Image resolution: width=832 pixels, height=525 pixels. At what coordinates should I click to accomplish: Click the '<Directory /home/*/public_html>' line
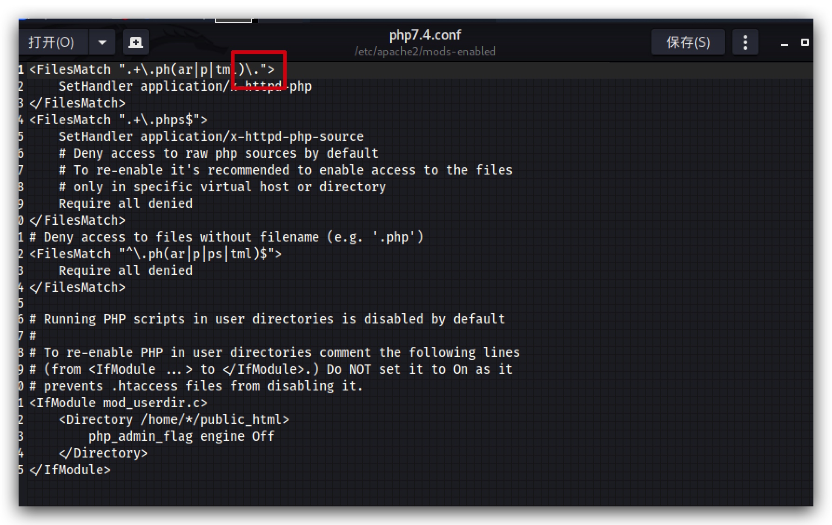[x=174, y=420]
